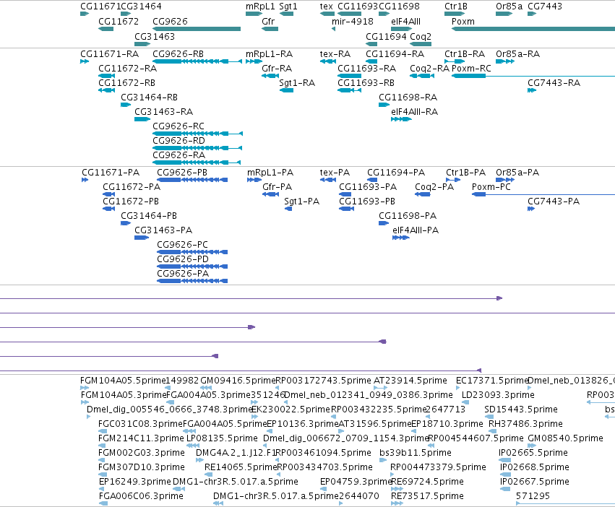Viewport: 615px width, 507px height.
Task: Select the AT23914.5prime EST label
Action: [x=410, y=381]
